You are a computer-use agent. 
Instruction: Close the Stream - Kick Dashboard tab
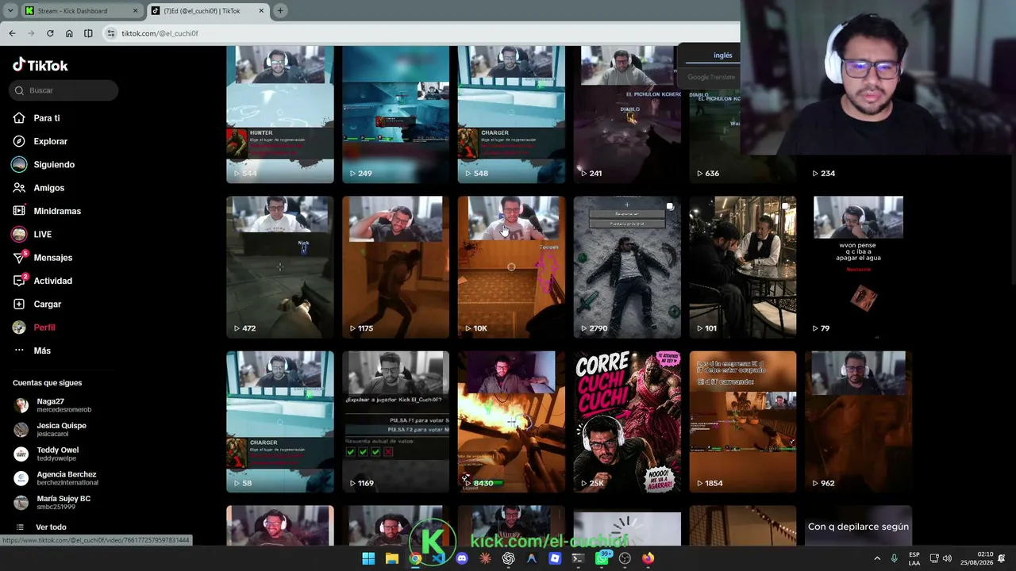click(135, 11)
